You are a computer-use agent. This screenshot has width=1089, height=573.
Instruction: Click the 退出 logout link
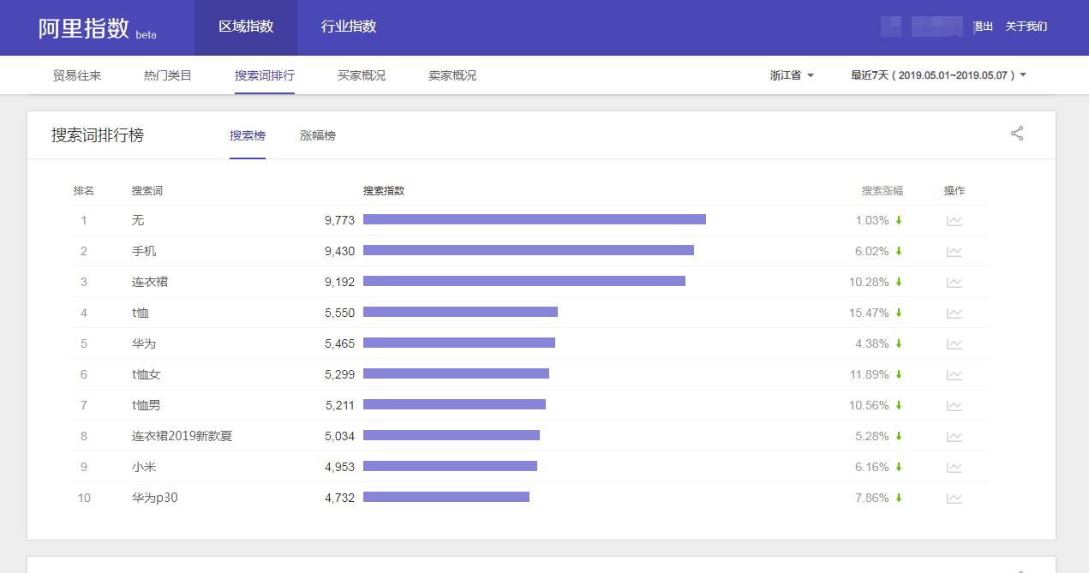tap(984, 27)
